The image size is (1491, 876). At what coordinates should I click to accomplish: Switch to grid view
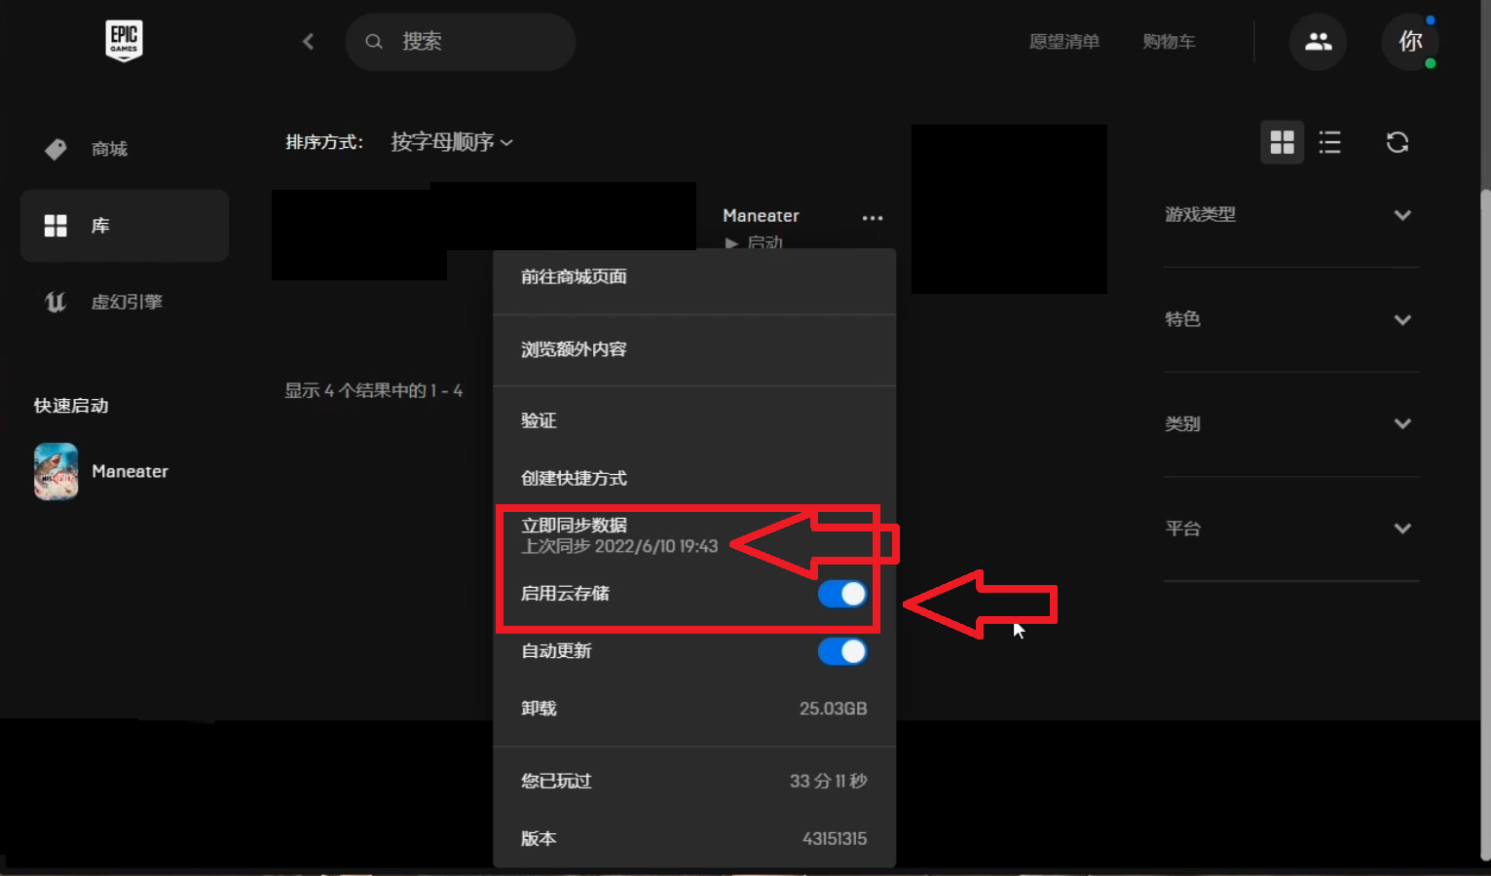coord(1283,142)
